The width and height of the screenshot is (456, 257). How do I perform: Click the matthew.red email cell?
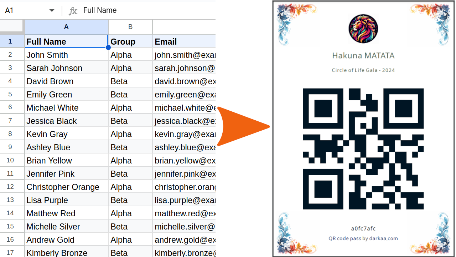click(x=184, y=213)
